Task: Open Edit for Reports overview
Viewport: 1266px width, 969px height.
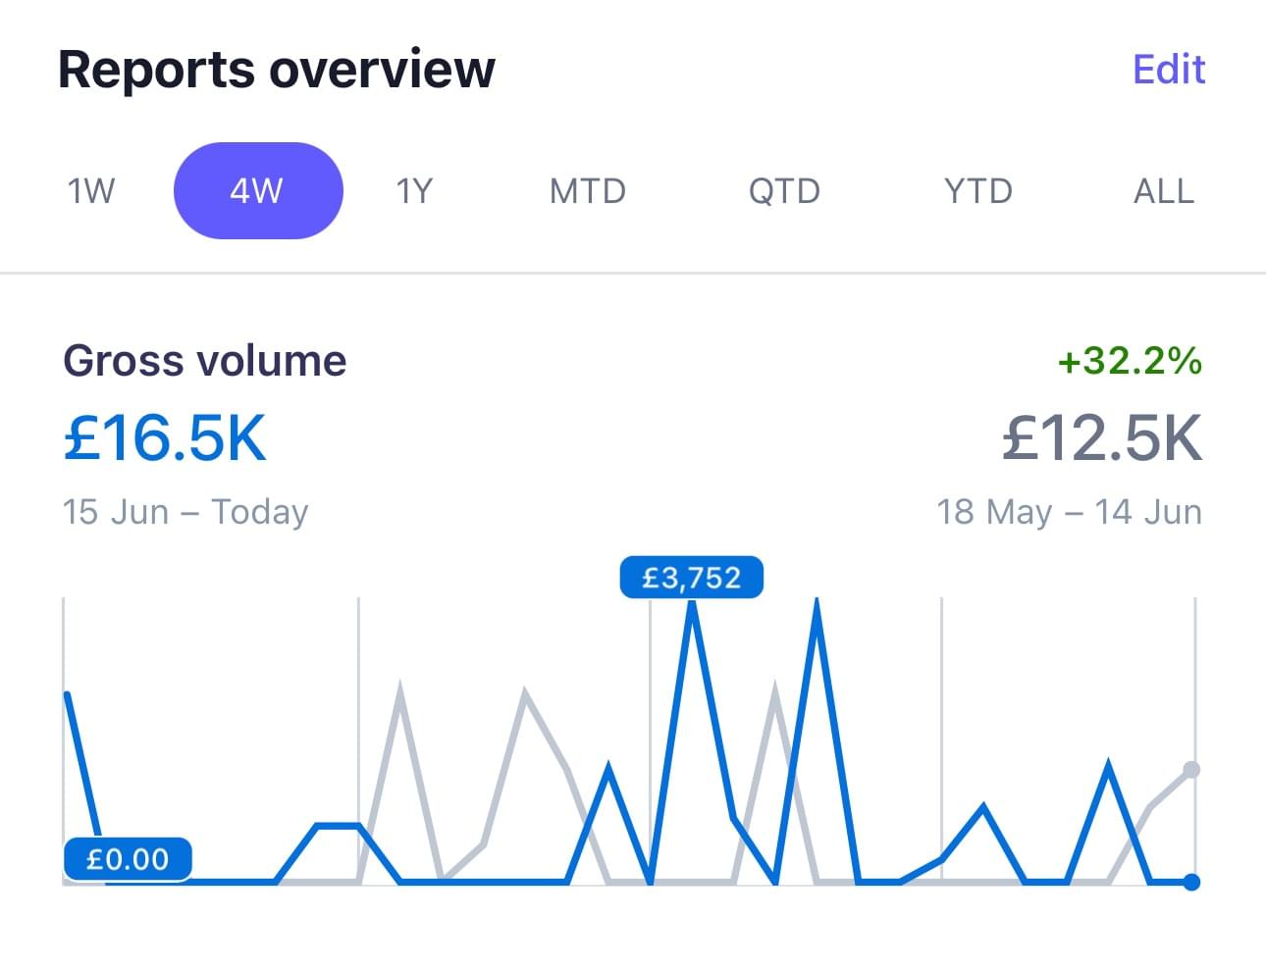Action: click(1169, 70)
